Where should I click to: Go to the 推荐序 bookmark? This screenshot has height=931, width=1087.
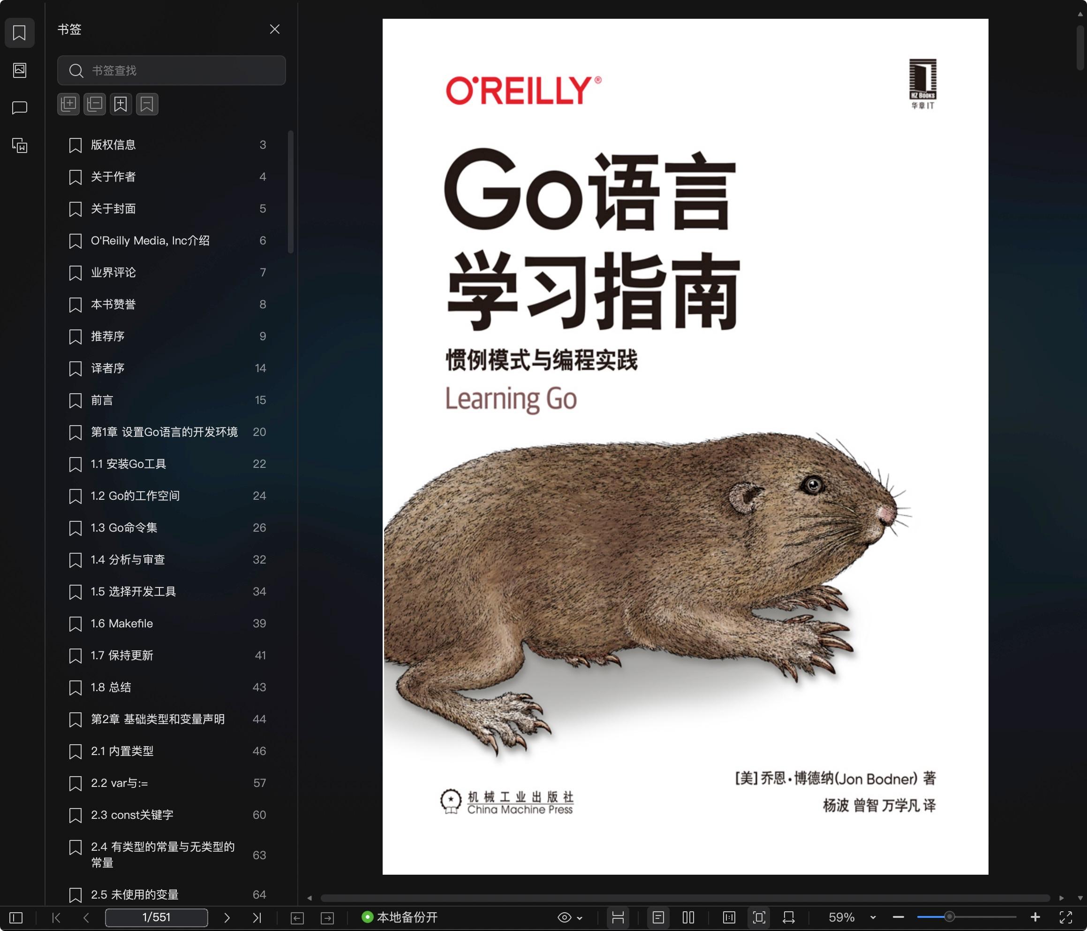(168, 336)
